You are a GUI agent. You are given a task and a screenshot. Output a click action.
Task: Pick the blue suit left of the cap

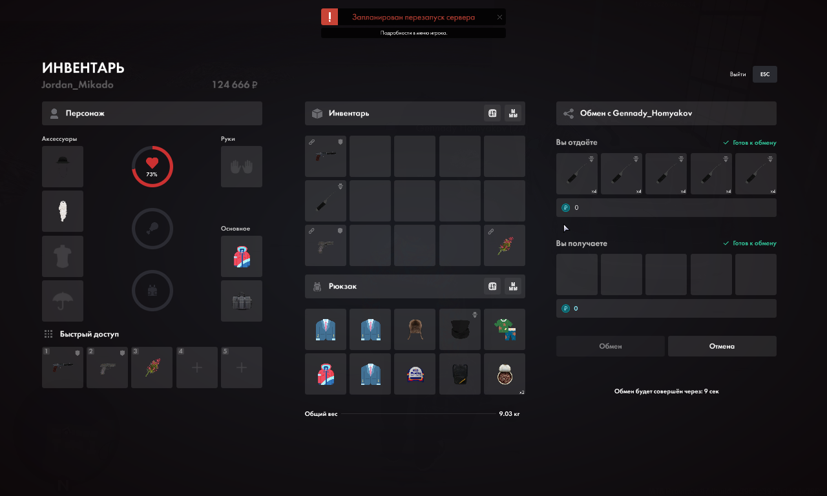point(370,374)
